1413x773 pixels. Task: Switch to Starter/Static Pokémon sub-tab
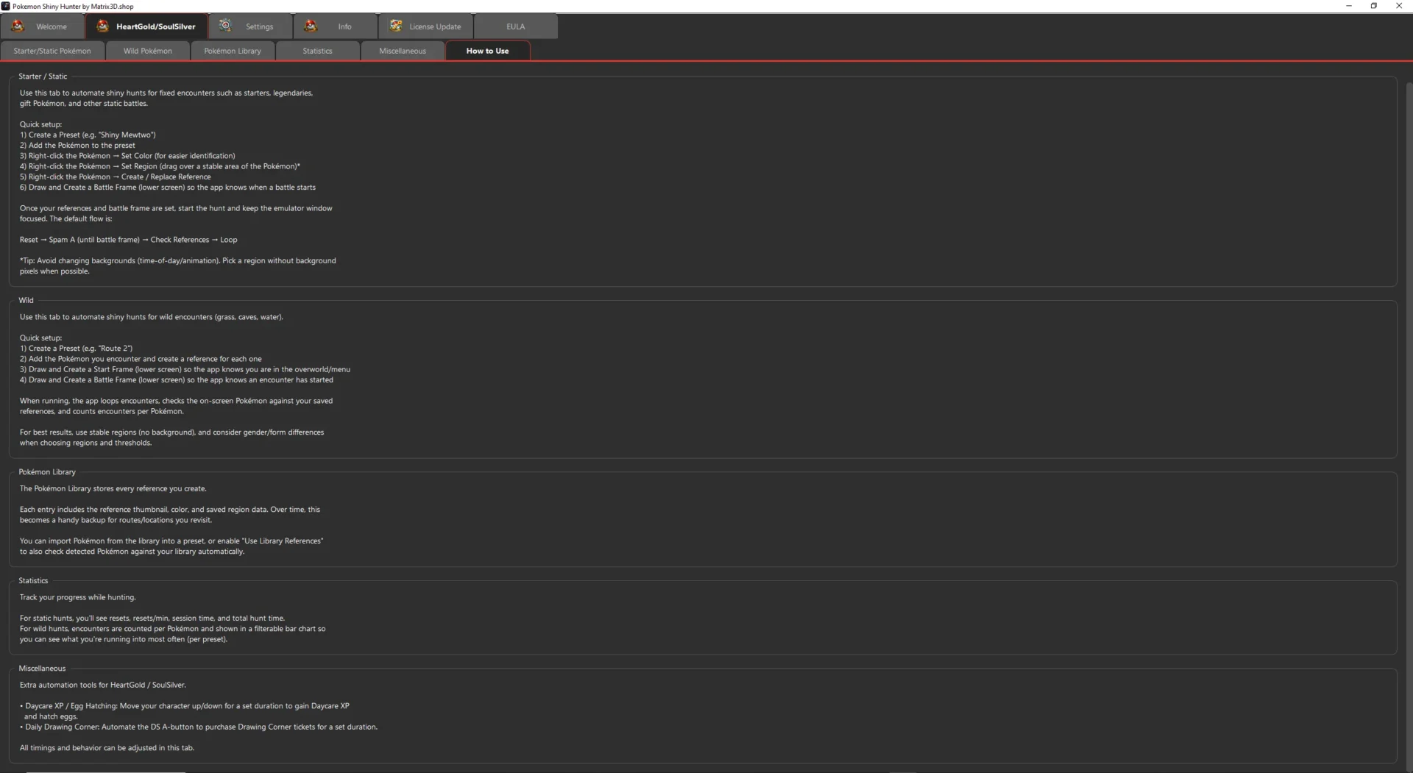tap(52, 51)
